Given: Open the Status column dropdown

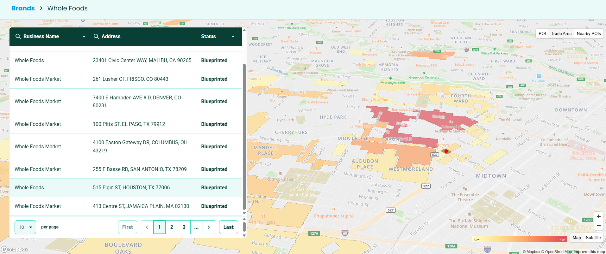Looking at the screenshot, I should pyautogui.click(x=233, y=37).
